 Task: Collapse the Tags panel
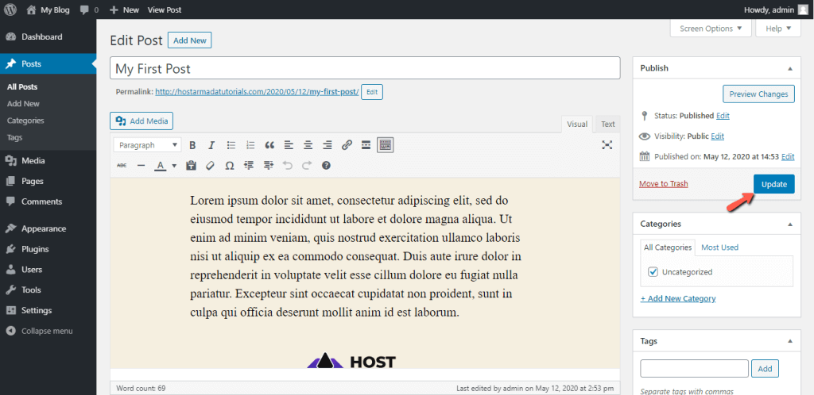coord(790,341)
